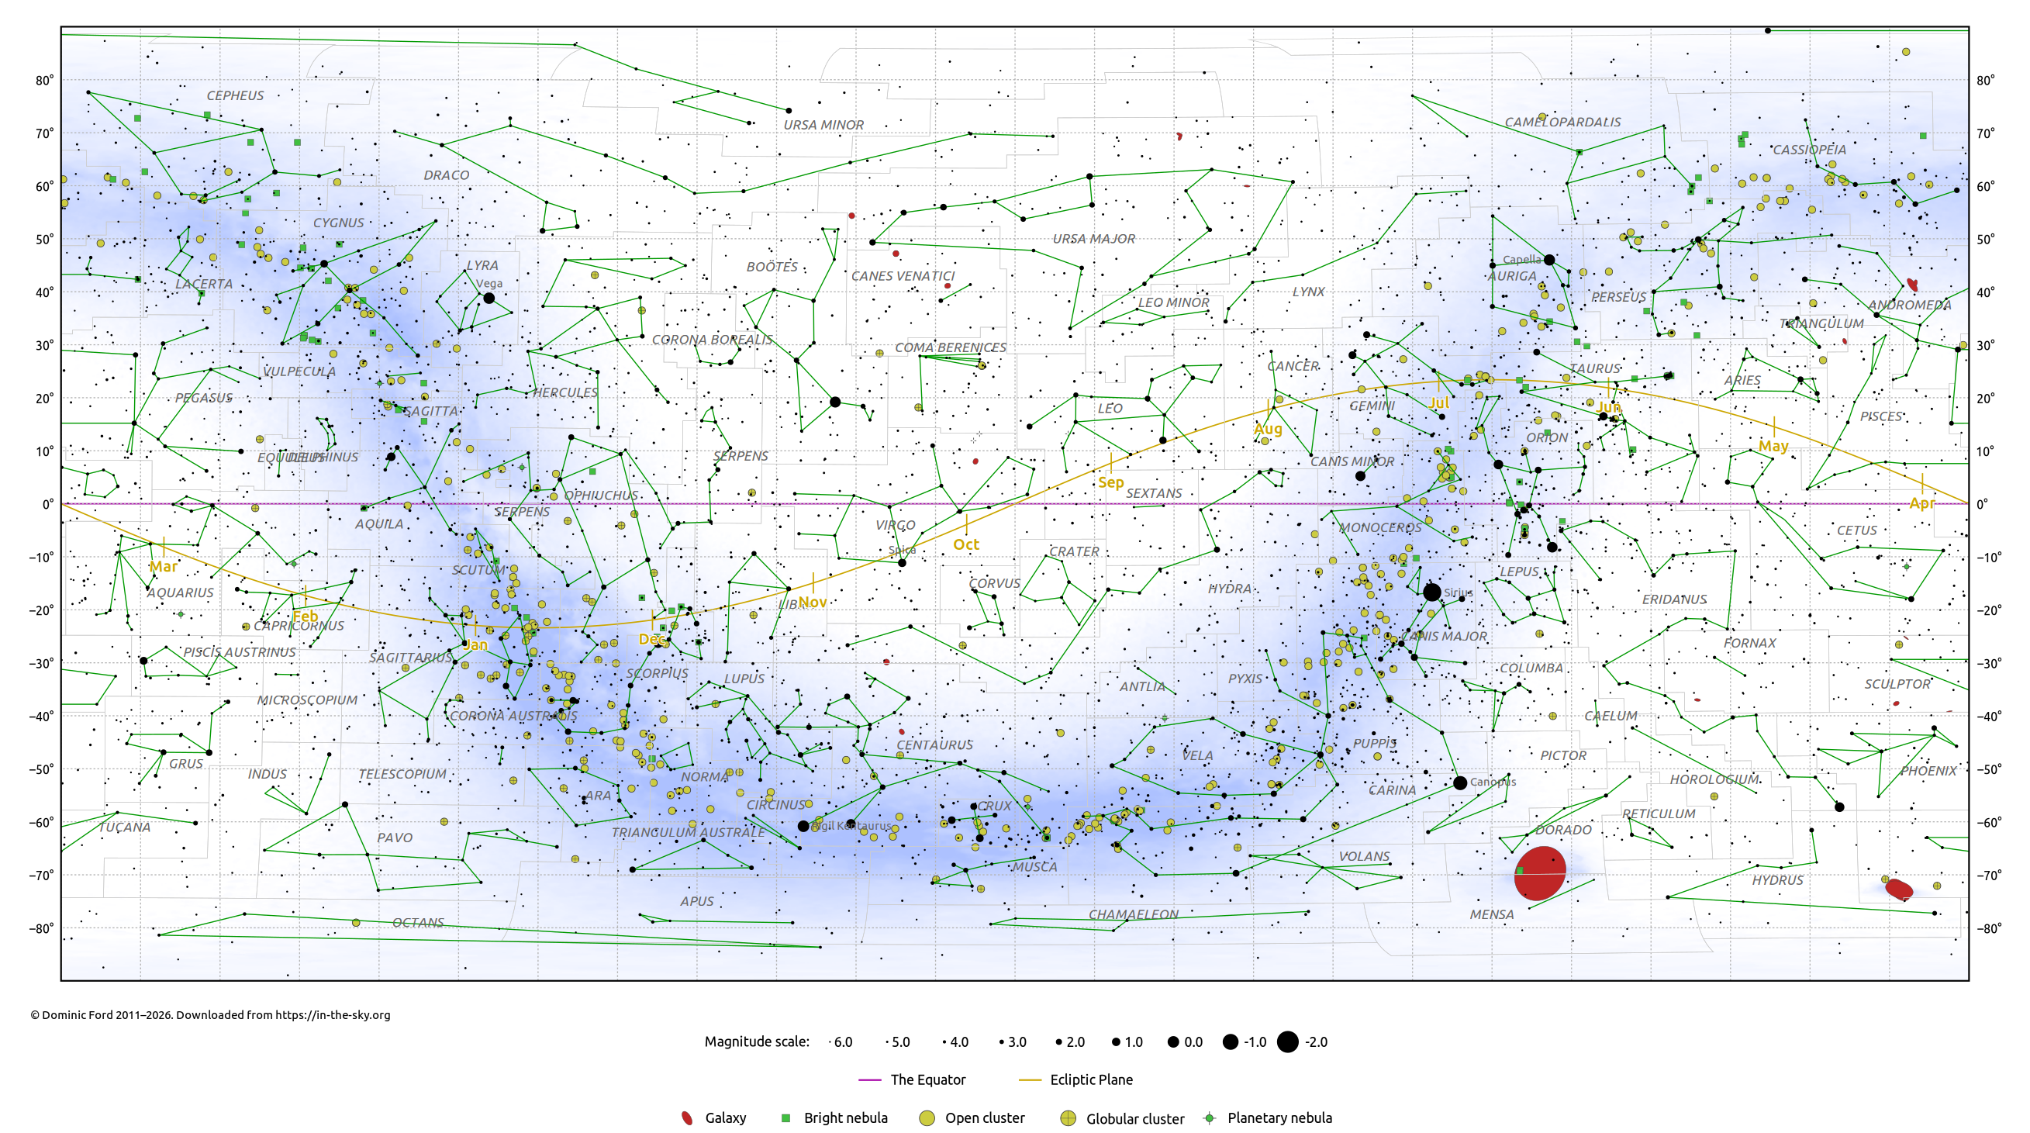The height and width of the screenshot is (1133, 2030).
Task: Click the red galaxy ellipse legend symbol
Action: (686, 1117)
